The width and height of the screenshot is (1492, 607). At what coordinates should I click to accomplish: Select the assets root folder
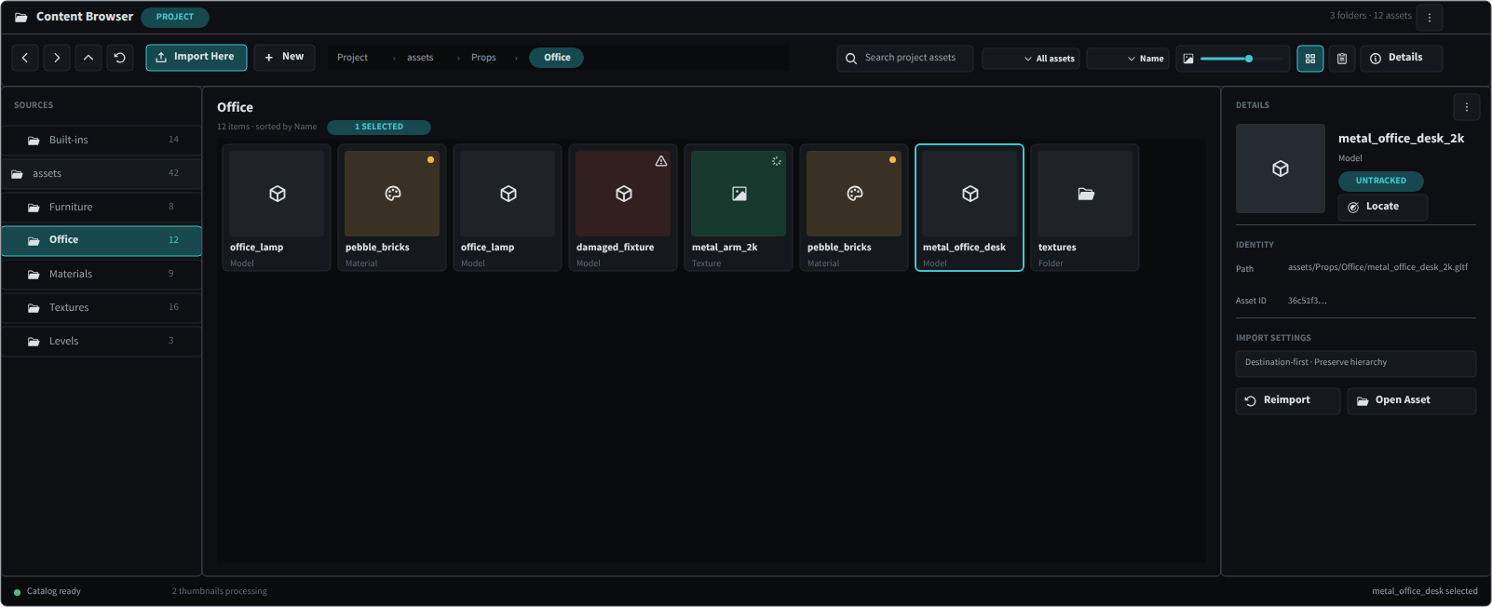pos(102,174)
